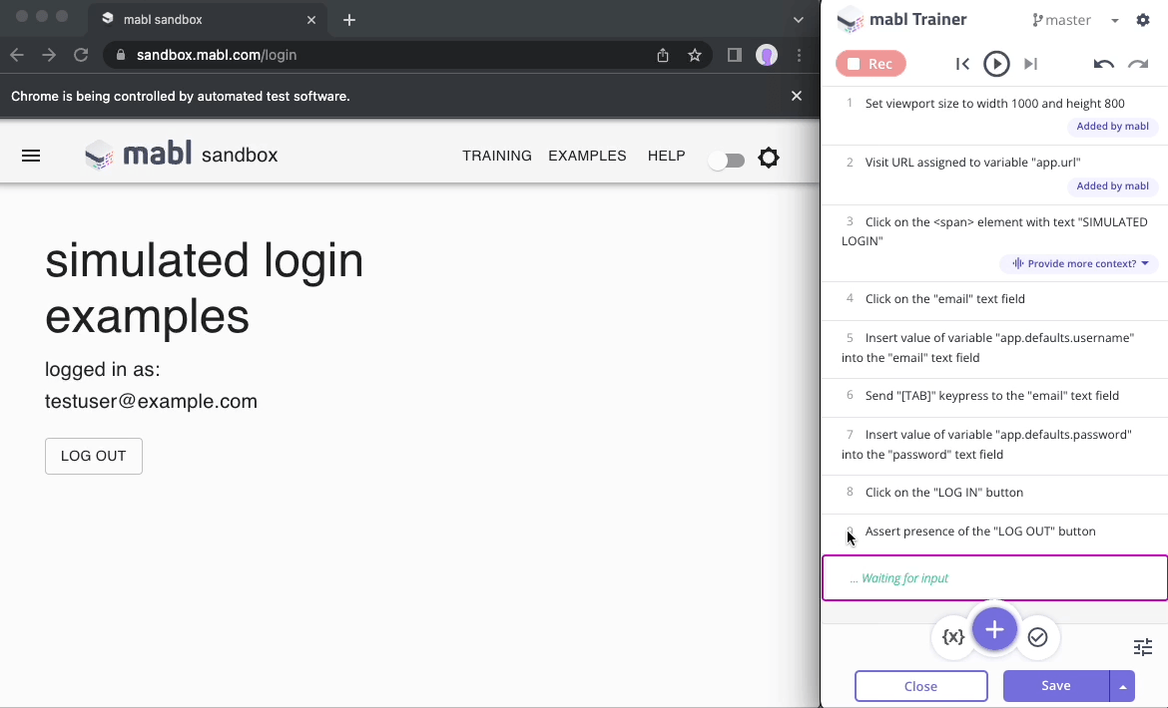
Task: Select step 2 Visit URL
Action: pos(994,176)
